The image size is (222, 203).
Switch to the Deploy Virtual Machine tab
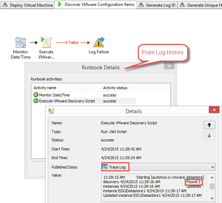point(27,5)
